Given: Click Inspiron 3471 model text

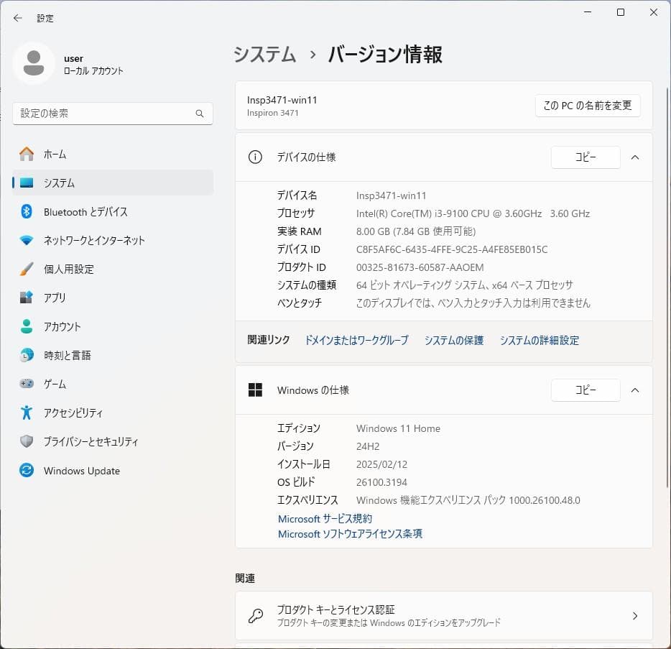Looking at the screenshot, I should tap(272, 113).
